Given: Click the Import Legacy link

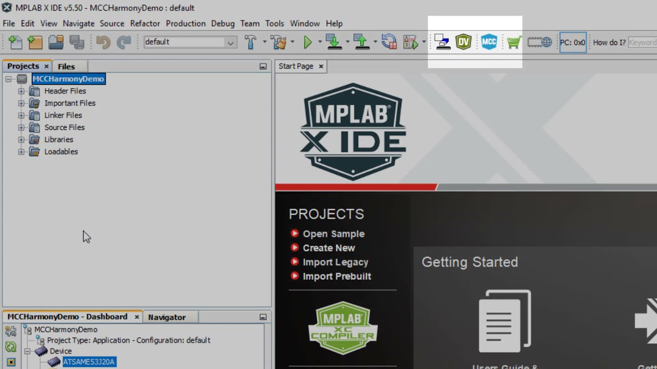Looking at the screenshot, I should 335,262.
